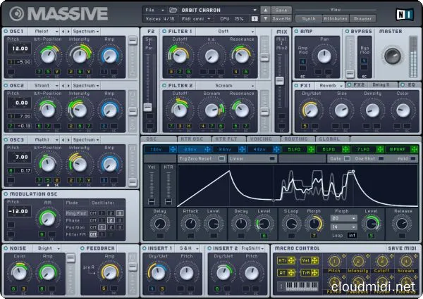Select the FX2 Delay S tab
The width and height of the screenshot is (423, 299).
pos(372,84)
